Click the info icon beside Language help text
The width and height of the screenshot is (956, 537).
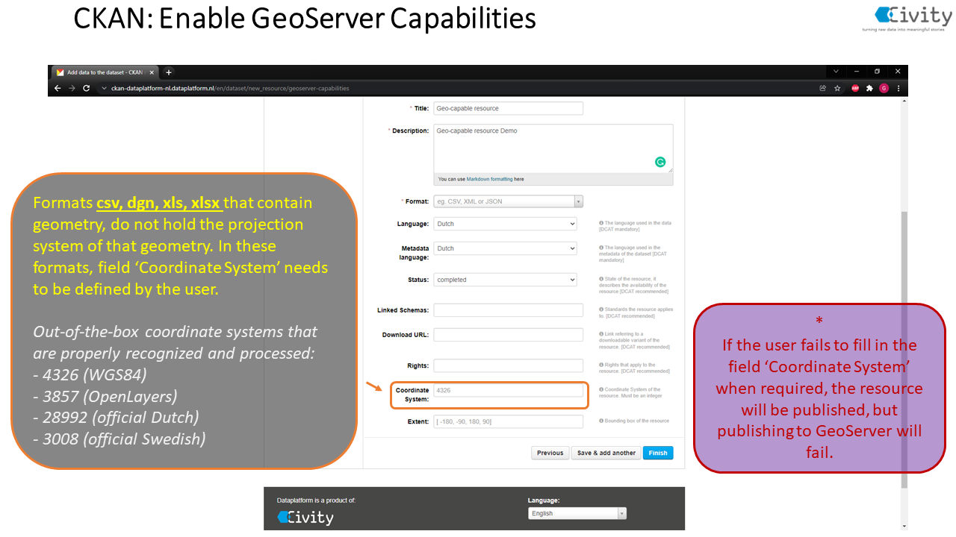point(601,223)
